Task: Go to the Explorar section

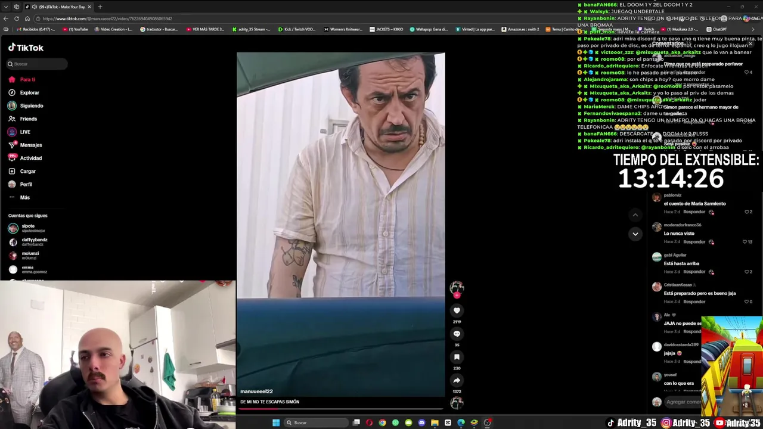Action: [24, 92]
